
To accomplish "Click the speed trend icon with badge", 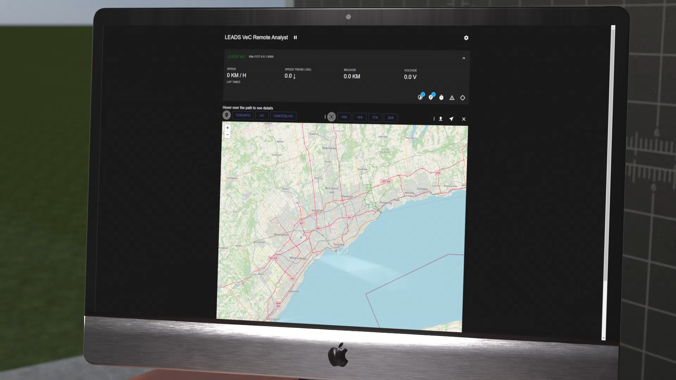I will pos(431,97).
